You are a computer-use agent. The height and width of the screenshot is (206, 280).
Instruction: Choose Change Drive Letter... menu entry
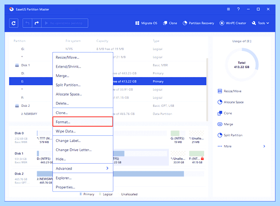[x=83, y=150]
